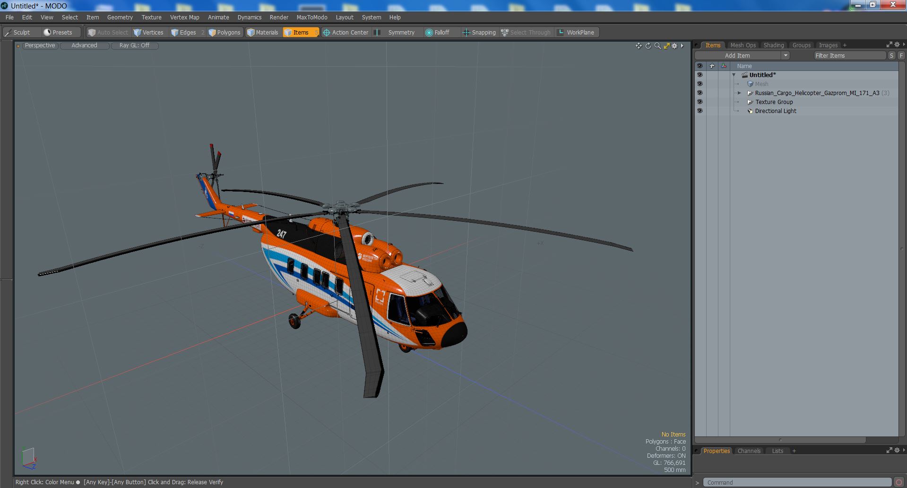Add a new tab next to Lists
This screenshot has height=488, width=907.
[794, 451]
